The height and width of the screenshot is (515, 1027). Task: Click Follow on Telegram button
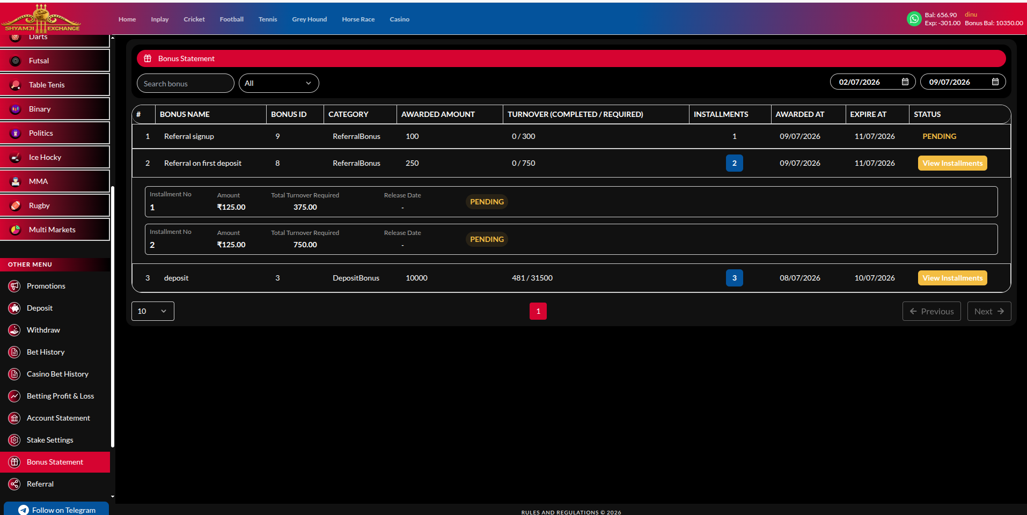point(56,509)
